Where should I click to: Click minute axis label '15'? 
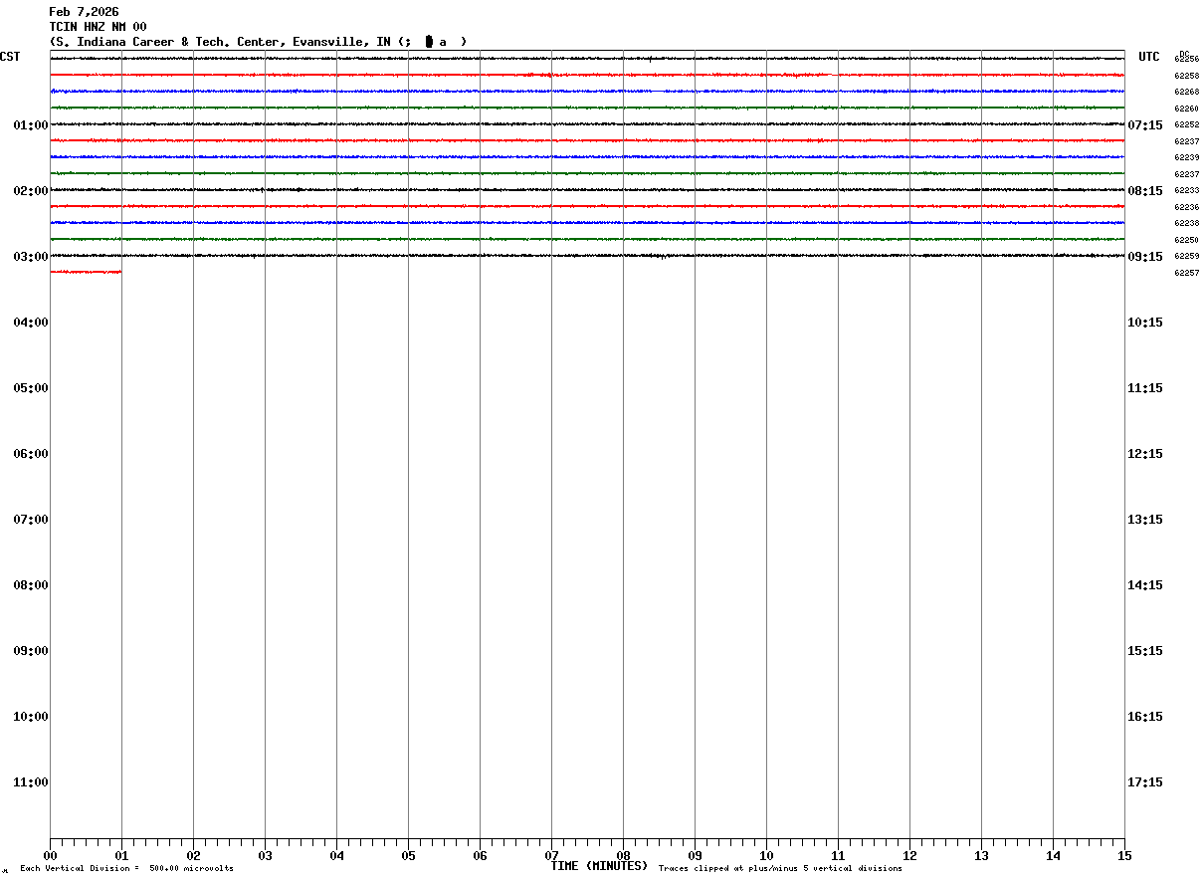tap(1124, 856)
